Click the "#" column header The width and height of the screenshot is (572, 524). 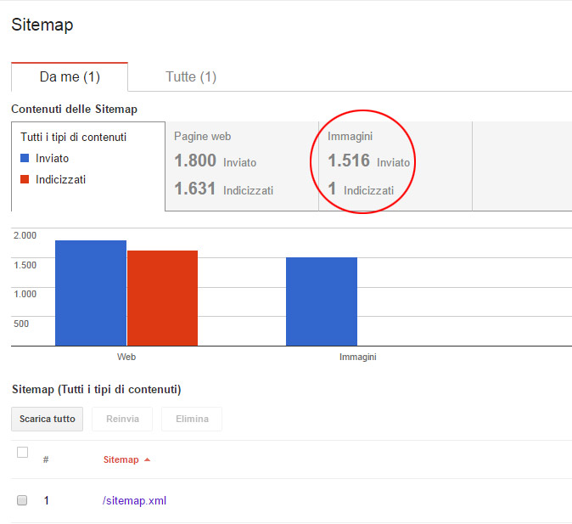point(46,459)
